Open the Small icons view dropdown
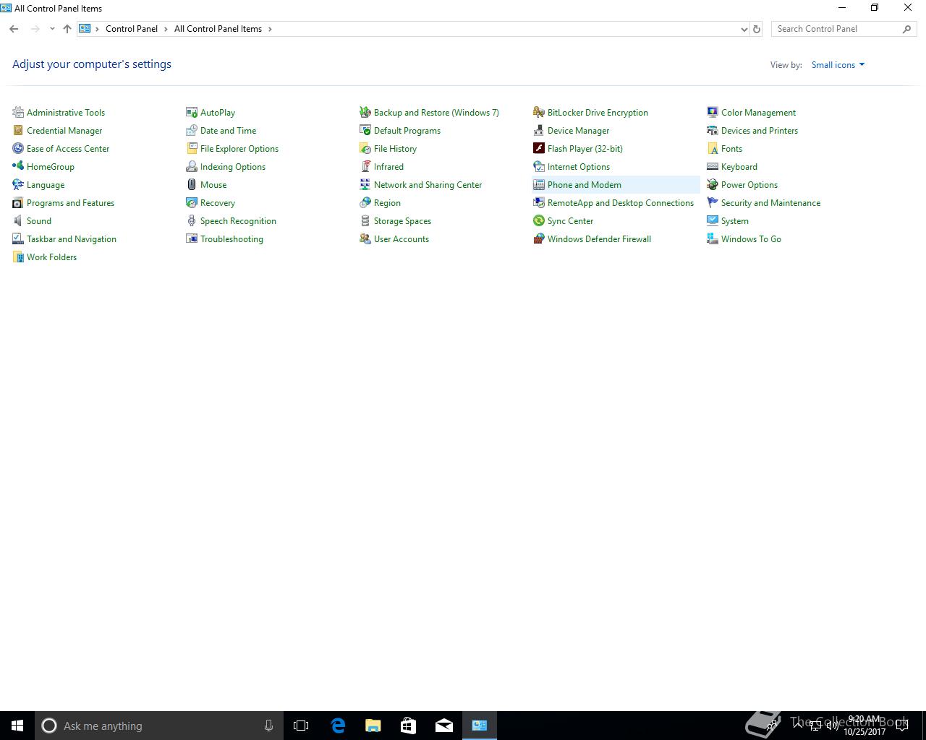The width and height of the screenshot is (926, 740). [x=838, y=65]
